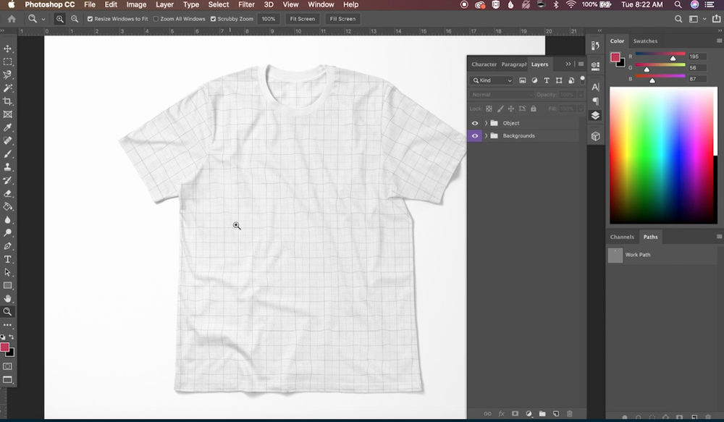The height and width of the screenshot is (422, 724).
Task: Select the Rectangular Marquee tool
Action: coord(7,62)
